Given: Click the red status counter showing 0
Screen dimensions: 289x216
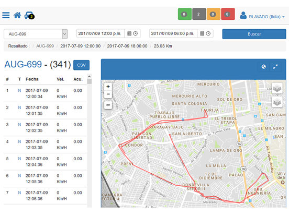Looking at the screenshot, I should pyautogui.click(x=228, y=14).
